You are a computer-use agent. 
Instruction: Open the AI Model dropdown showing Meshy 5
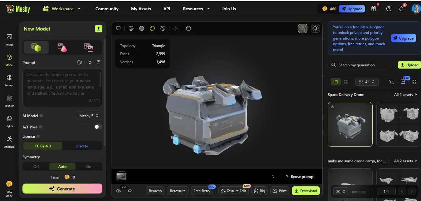pyautogui.click(x=89, y=116)
